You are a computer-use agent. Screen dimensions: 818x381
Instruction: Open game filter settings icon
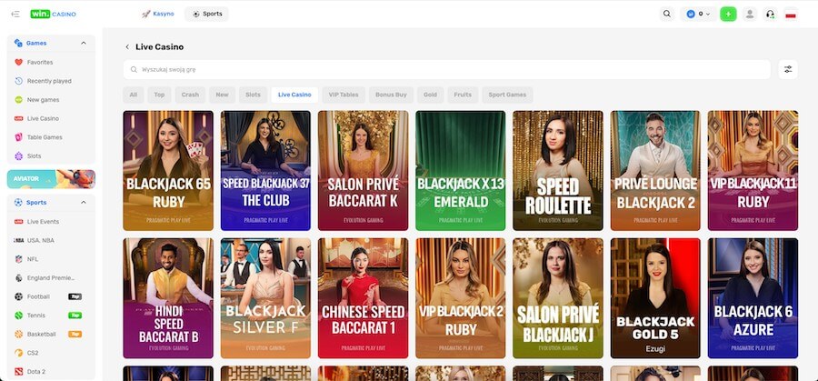788,69
